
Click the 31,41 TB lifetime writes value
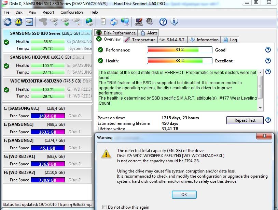tap(170, 129)
